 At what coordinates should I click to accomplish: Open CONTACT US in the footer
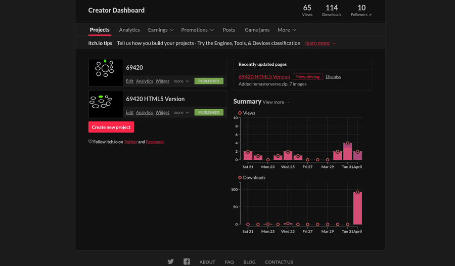coord(279,262)
